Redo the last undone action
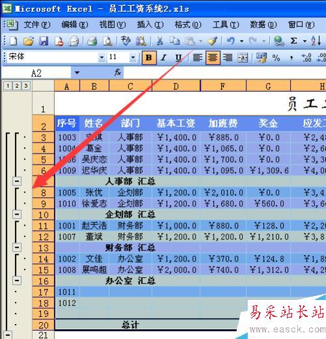This screenshot has width=326, height=339. 253,41
